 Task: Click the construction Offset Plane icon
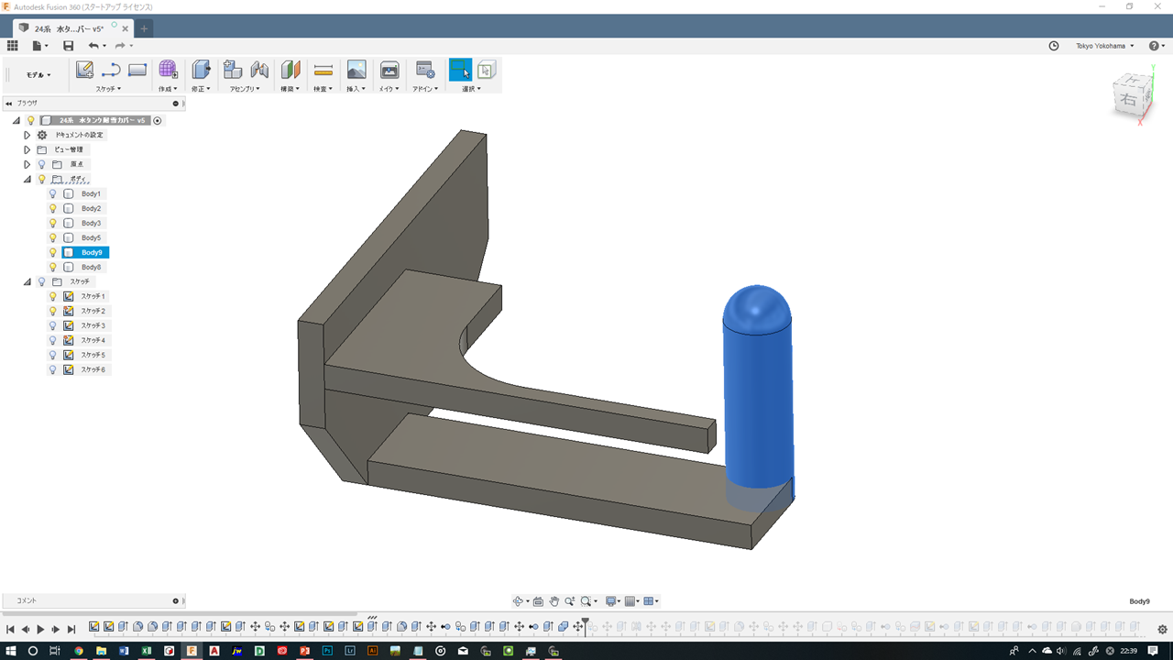coord(291,70)
